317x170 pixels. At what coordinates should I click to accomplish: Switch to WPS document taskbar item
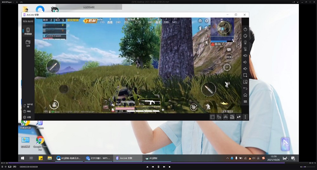98,158
